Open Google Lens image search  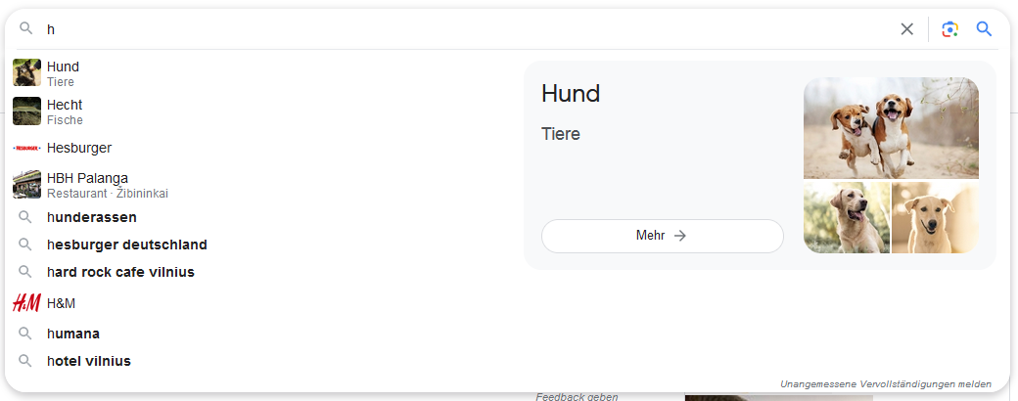click(949, 29)
